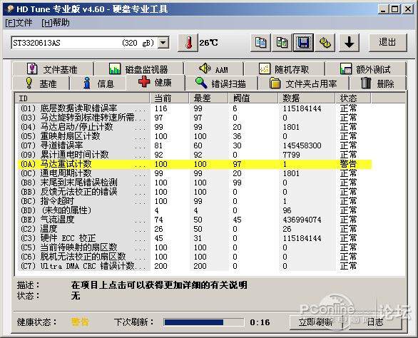This screenshot has height=338, width=418.
Task: Open the drive selection dropdown arrow
Action: [163, 43]
